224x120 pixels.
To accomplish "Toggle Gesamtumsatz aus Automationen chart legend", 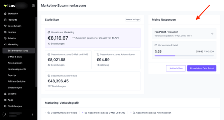I will [x=151, y=113].
